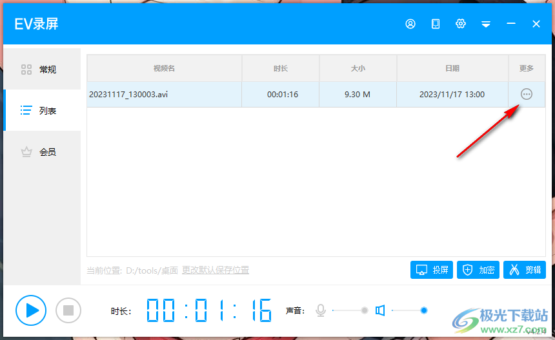Screen dimensions: 555x340
Task: Open more options for 20231117_130003.avi
Action: tap(527, 94)
